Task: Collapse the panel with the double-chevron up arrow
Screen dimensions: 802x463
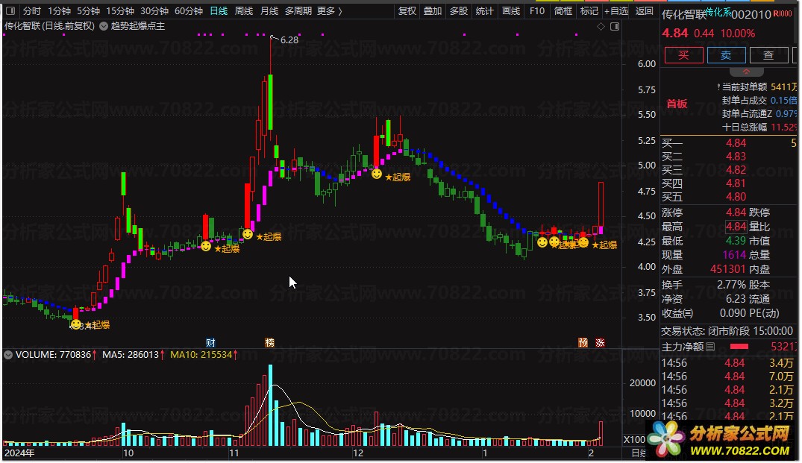Action: 746,72
